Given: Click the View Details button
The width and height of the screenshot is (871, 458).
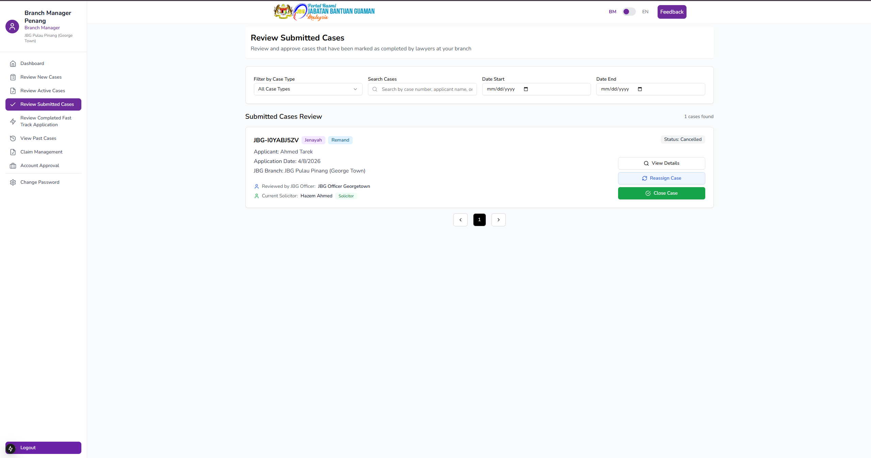Looking at the screenshot, I should point(661,163).
